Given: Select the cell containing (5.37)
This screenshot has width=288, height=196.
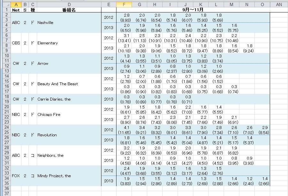Looking at the screenshot, I should (247, 143).
